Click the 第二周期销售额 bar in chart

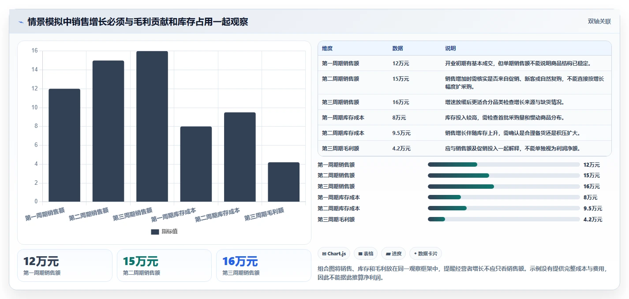(108, 131)
